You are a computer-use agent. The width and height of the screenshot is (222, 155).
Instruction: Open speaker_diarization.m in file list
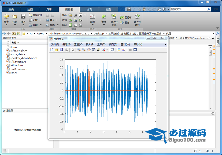pyautogui.click(x=23, y=58)
